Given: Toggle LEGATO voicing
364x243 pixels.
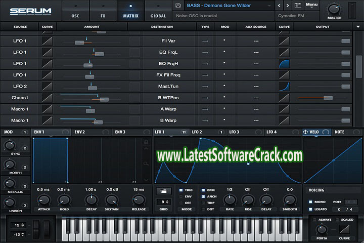Looking at the screenshot, I should click(310, 209).
